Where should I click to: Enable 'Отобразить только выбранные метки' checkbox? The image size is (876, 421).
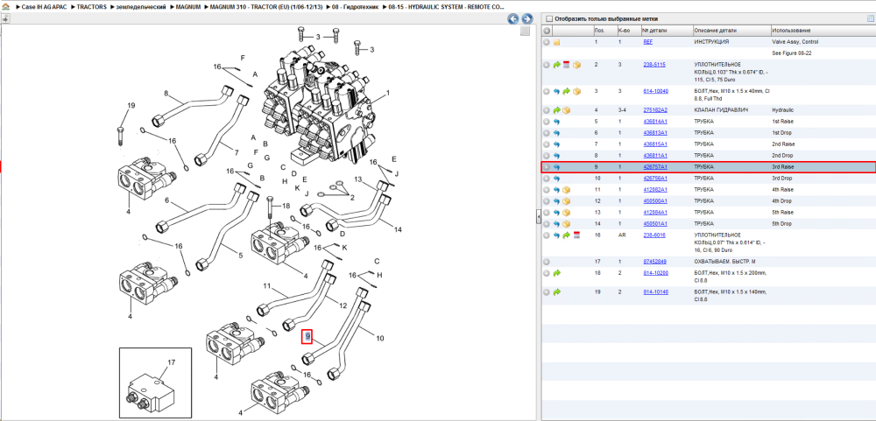point(548,18)
